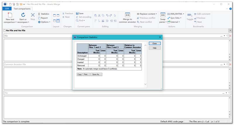Open the Find dropdown
The image size is (234, 125).
point(80,20)
